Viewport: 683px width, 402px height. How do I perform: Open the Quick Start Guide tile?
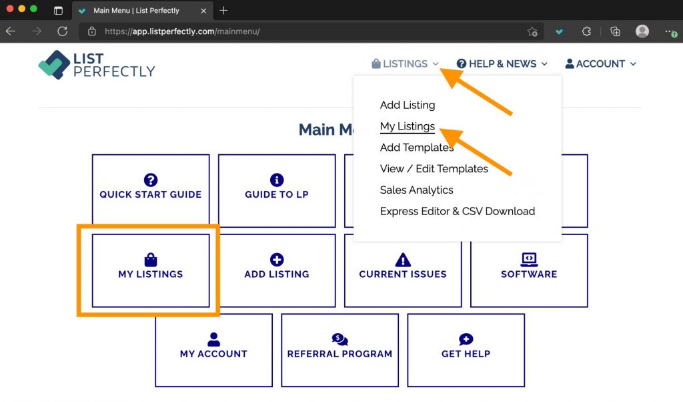151,190
